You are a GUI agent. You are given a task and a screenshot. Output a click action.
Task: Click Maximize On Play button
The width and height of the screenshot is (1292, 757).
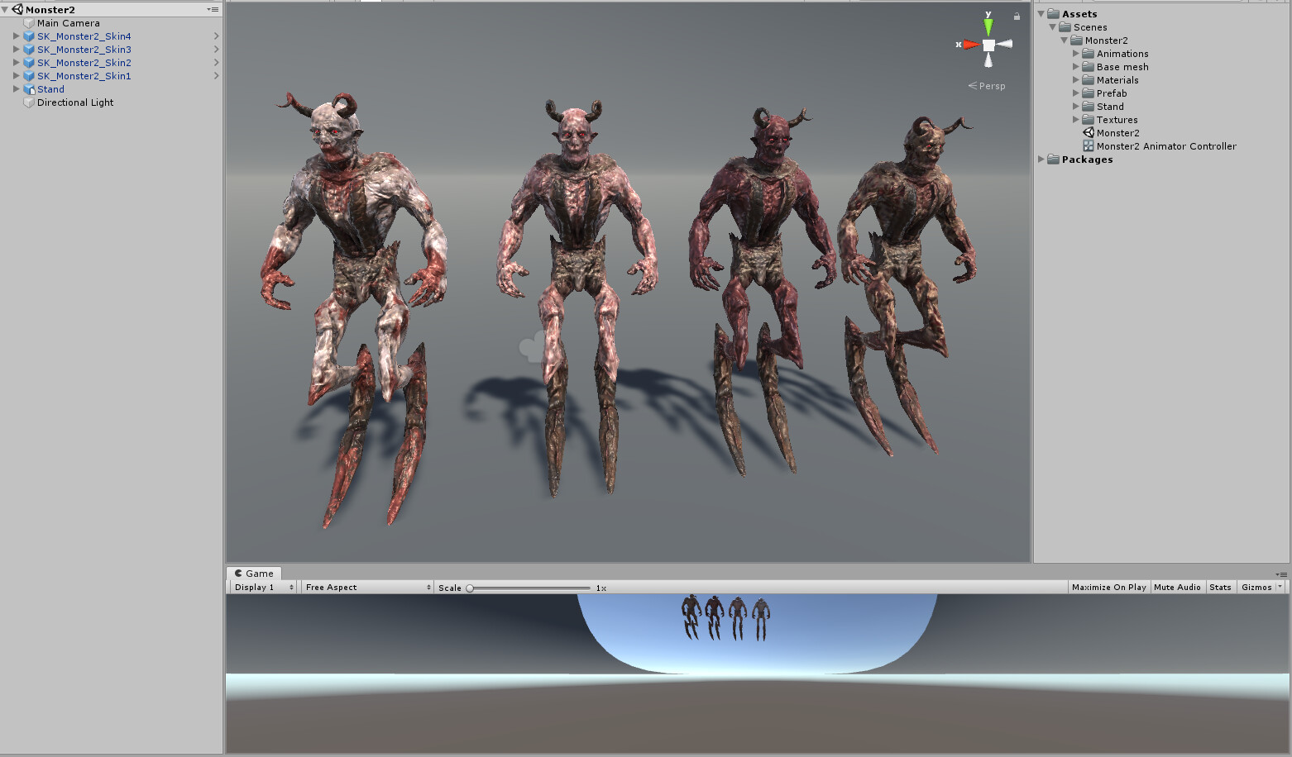point(1108,587)
